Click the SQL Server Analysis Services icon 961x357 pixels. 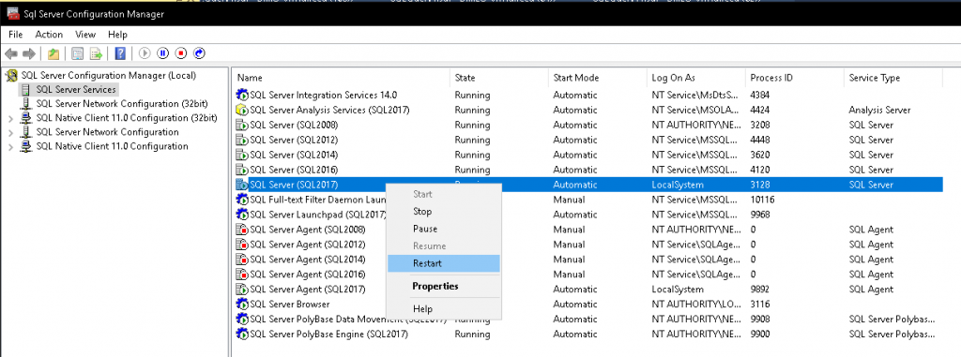pos(242,111)
